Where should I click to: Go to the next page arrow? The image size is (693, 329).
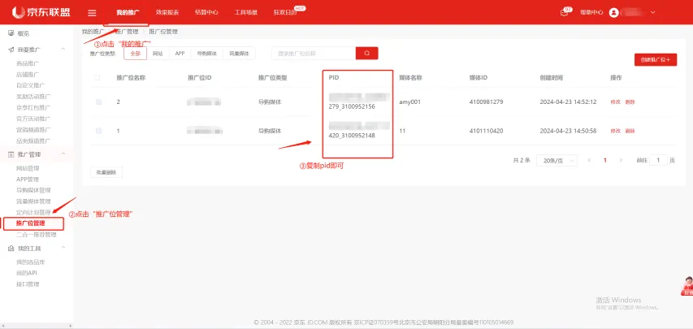click(621, 160)
